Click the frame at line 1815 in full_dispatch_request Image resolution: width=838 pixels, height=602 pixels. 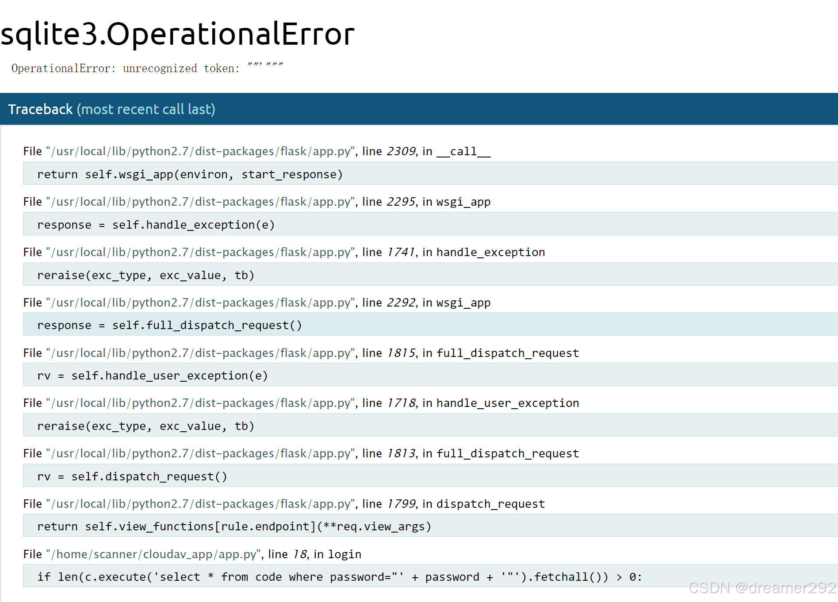pos(301,353)
